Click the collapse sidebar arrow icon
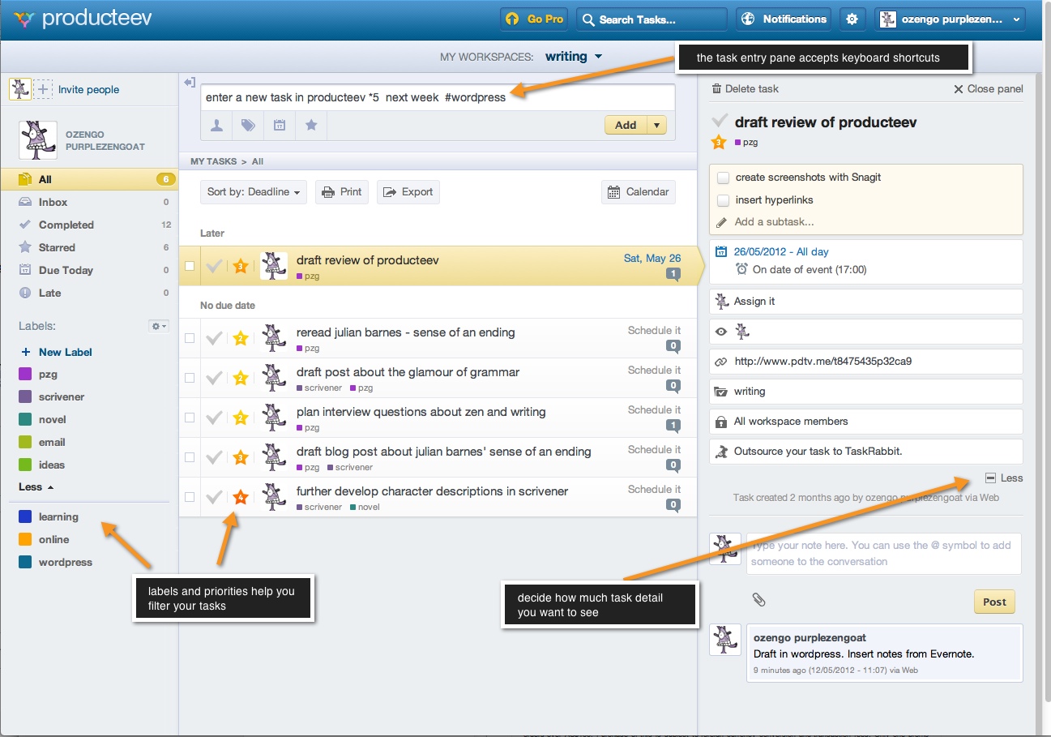Screen dimensions: 1051x737 coord(190,83)
